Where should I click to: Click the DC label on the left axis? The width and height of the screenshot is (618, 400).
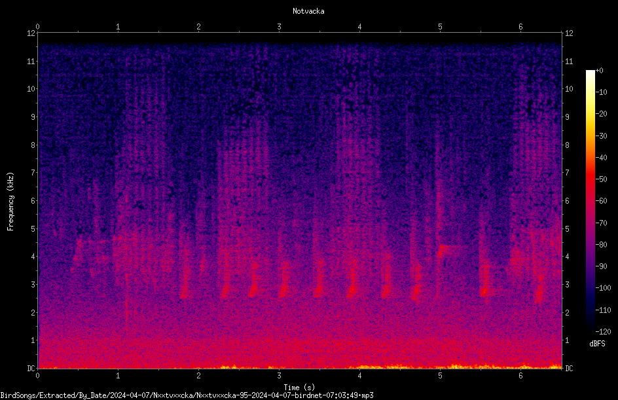pyautogui.click(x=31, y=368)
